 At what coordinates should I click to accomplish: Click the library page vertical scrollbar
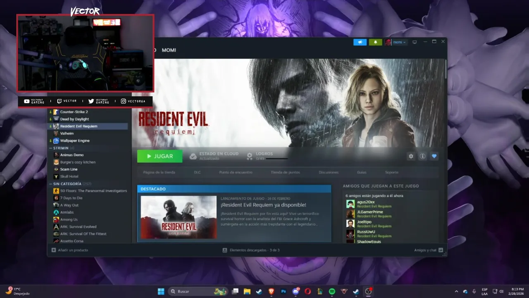point(446,70)
